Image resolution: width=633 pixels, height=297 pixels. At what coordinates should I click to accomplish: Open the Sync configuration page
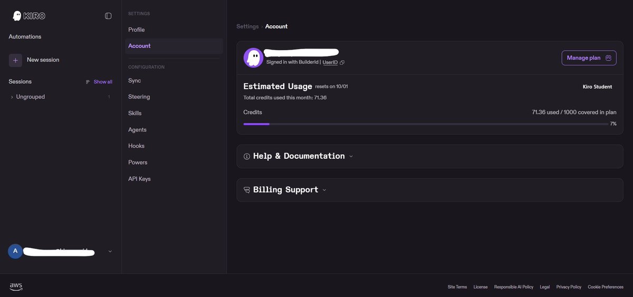[x=135, y=81]
